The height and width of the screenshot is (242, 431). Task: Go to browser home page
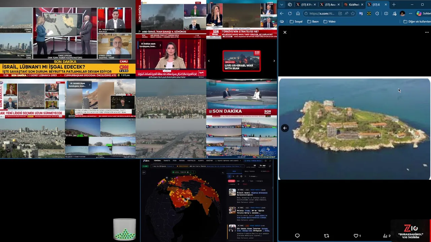pyautogui.click(x=298, y=13)
